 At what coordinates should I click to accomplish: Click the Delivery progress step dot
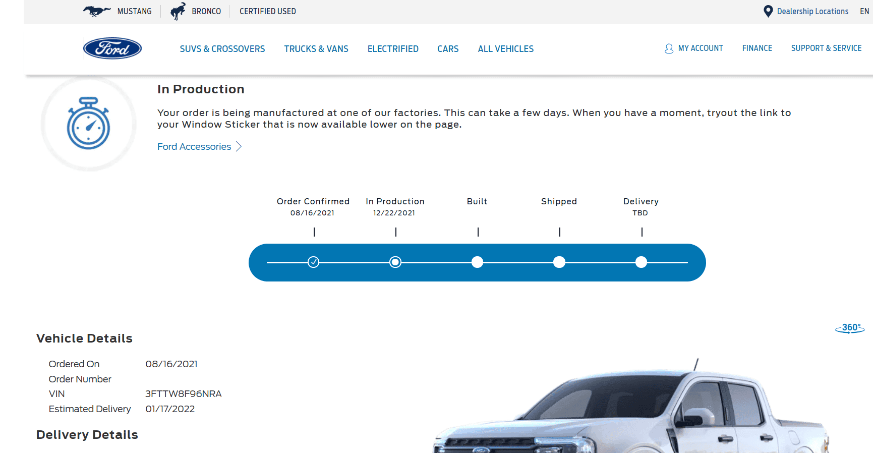coord(641,262)
